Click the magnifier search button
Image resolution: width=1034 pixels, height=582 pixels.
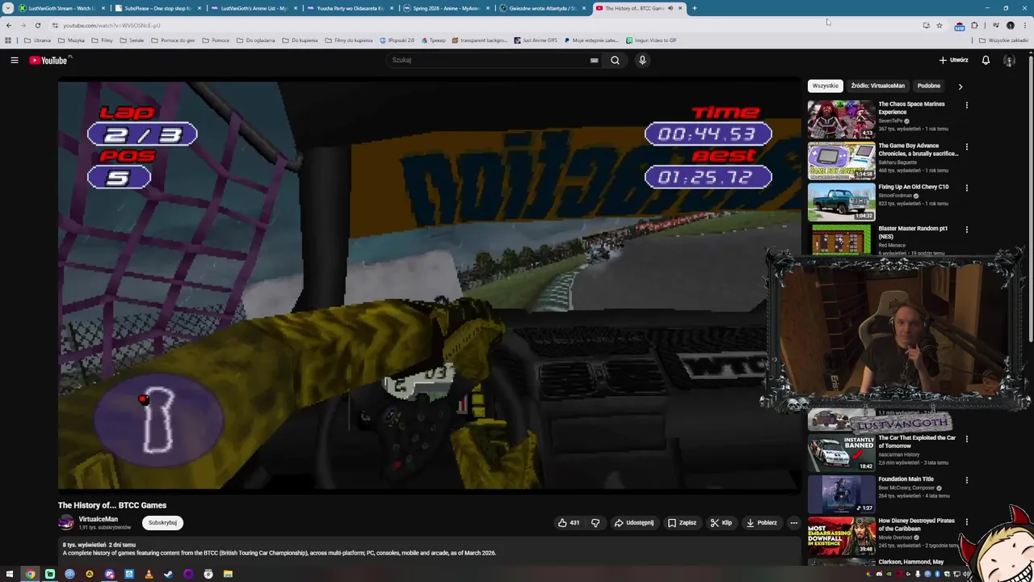pos(615,60)
